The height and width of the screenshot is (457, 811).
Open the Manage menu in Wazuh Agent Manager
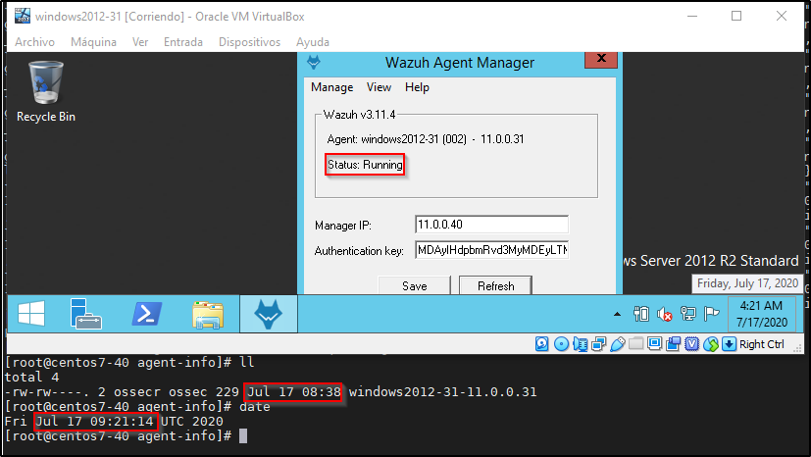click(332, 87)
